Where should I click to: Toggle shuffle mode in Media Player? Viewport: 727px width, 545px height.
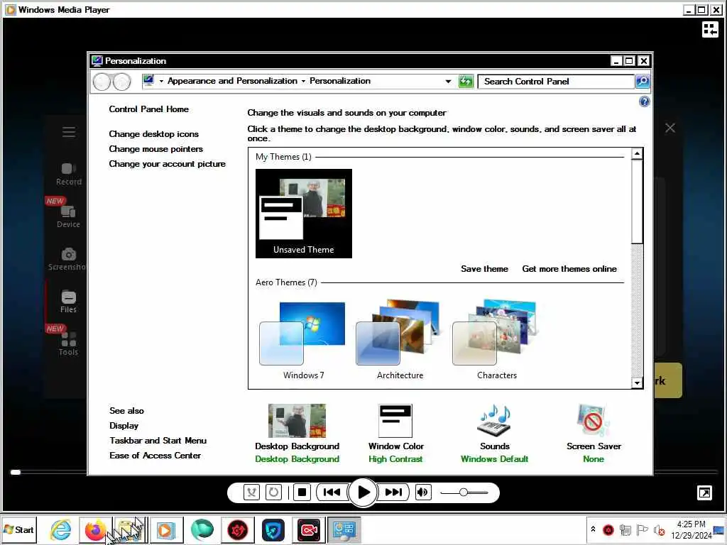pos(252,492)
